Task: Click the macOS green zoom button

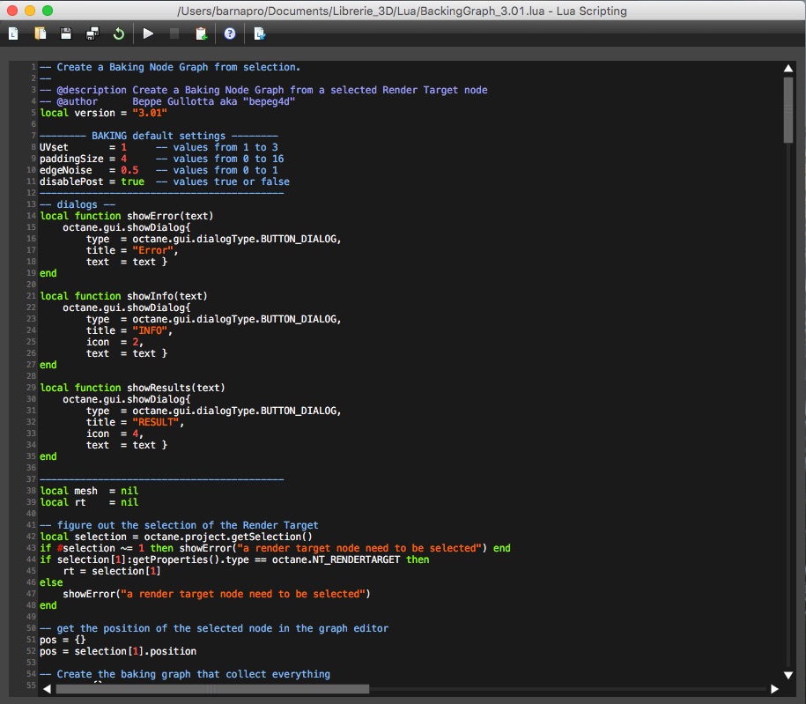Action: click(x=48, y=11)
